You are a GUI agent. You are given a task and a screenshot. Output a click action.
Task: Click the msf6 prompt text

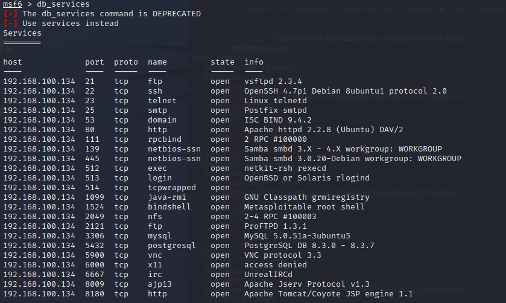13,4
